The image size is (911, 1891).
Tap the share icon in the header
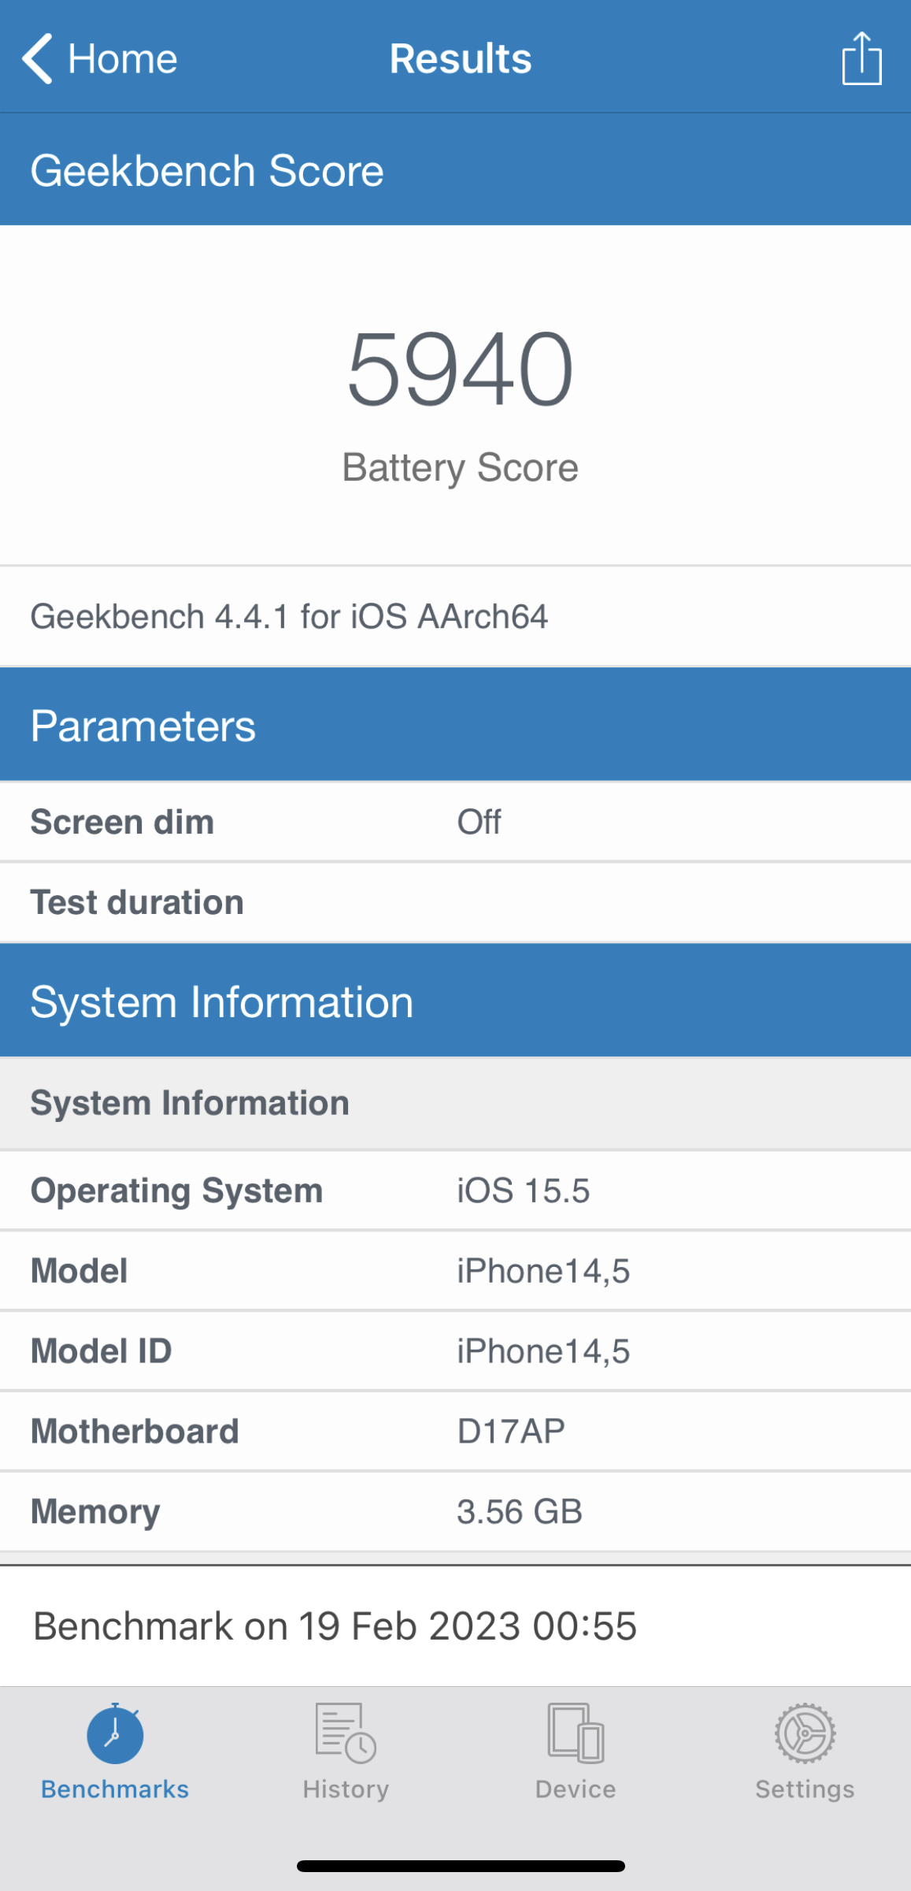tap(861, 58)
